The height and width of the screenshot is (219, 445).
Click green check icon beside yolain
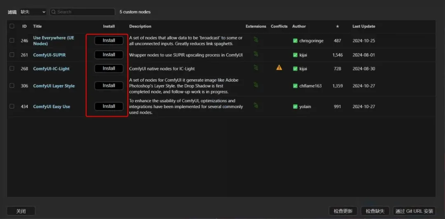[295, 106]
